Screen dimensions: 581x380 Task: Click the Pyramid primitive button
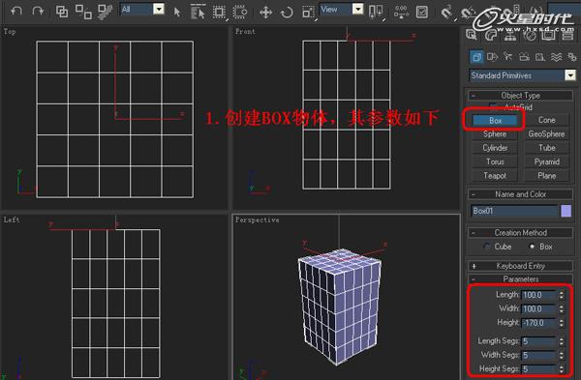(546, 161)
